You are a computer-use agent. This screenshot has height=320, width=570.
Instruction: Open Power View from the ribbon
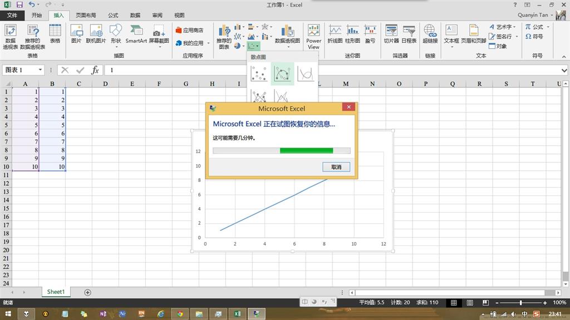click(x=313, y=36)
